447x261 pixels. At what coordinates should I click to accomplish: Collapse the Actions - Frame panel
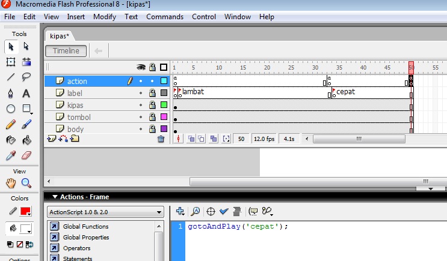click(55, 197)
